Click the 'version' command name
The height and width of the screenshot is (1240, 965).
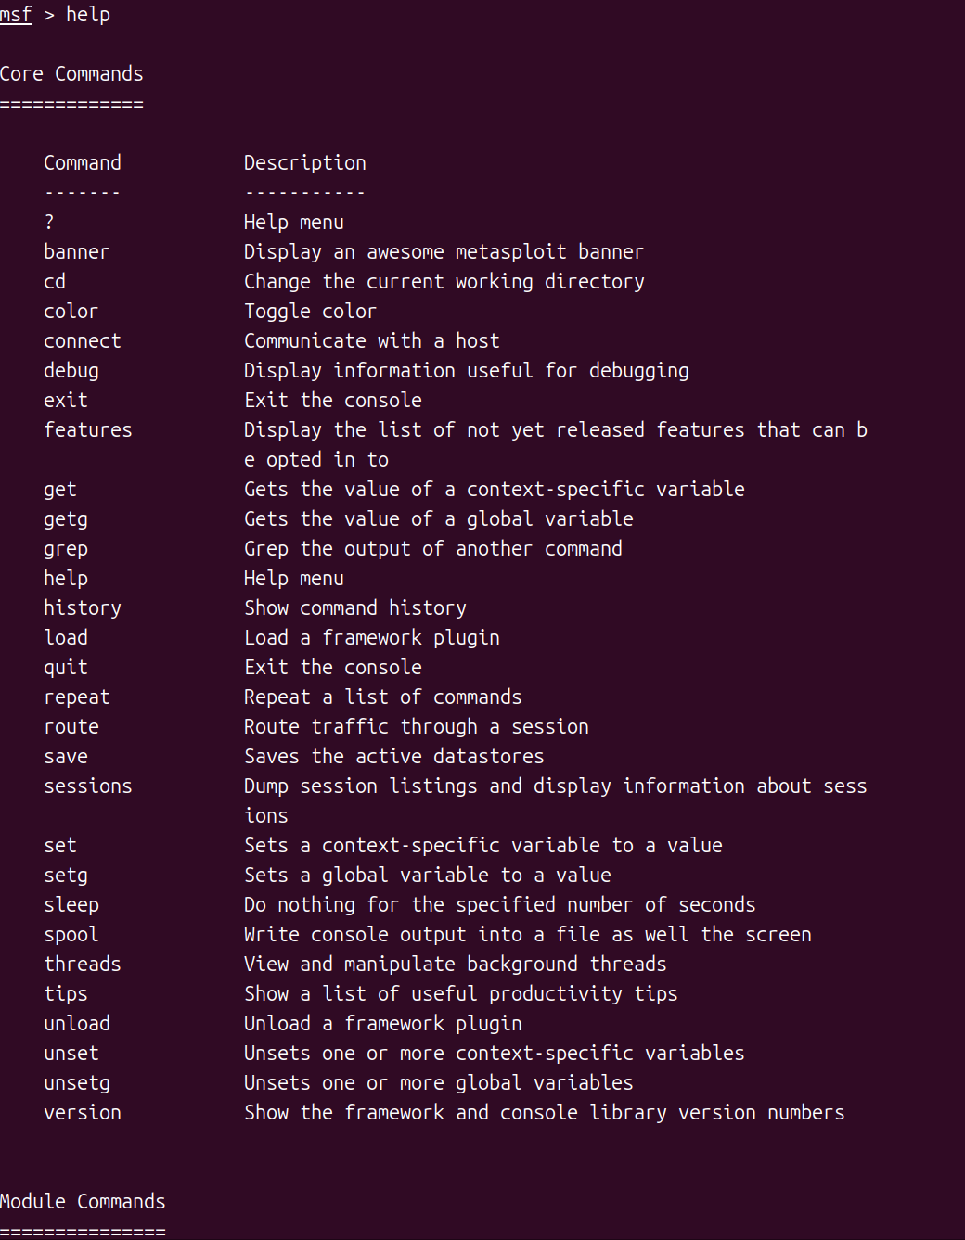point(83,1113)
